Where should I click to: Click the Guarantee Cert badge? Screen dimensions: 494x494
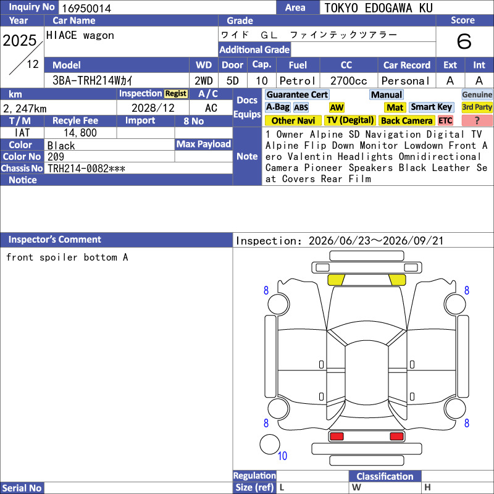coord(297,94)
